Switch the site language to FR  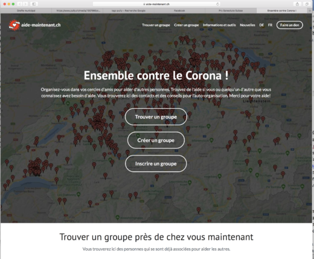(270, 25)
